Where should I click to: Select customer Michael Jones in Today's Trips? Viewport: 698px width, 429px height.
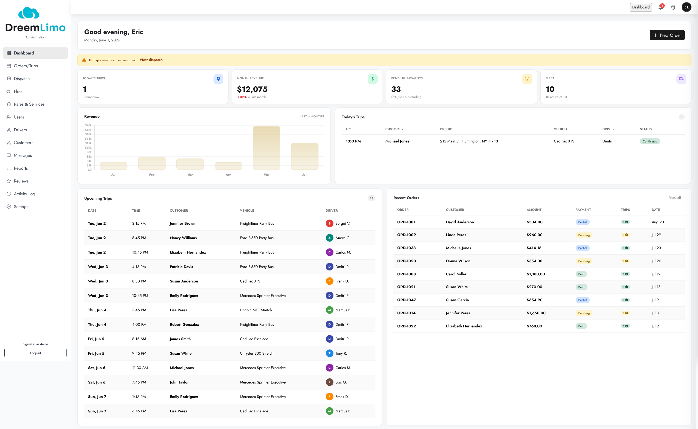pyautogui.click(x=397, y=141)
